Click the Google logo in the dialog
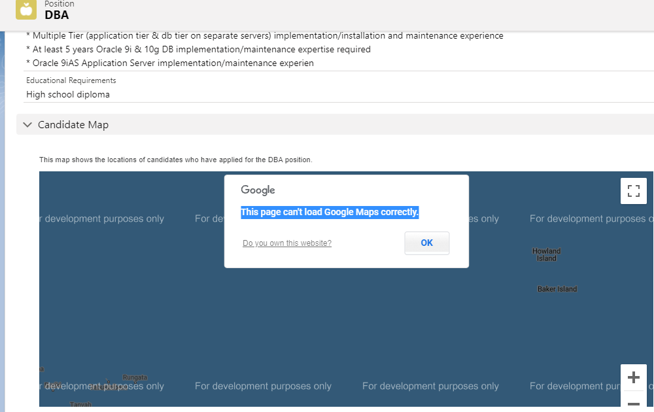 point(258,190)
